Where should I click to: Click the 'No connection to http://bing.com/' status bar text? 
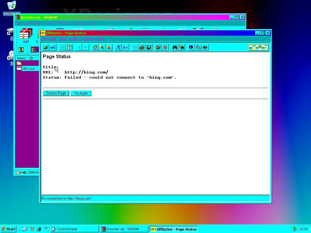click(66, 198)
